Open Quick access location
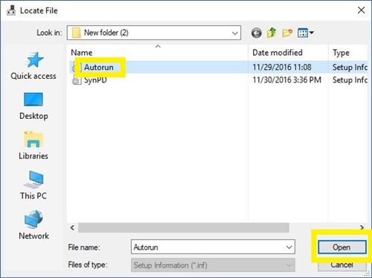The width and height of the screenshot is (372, 278). 33,66
